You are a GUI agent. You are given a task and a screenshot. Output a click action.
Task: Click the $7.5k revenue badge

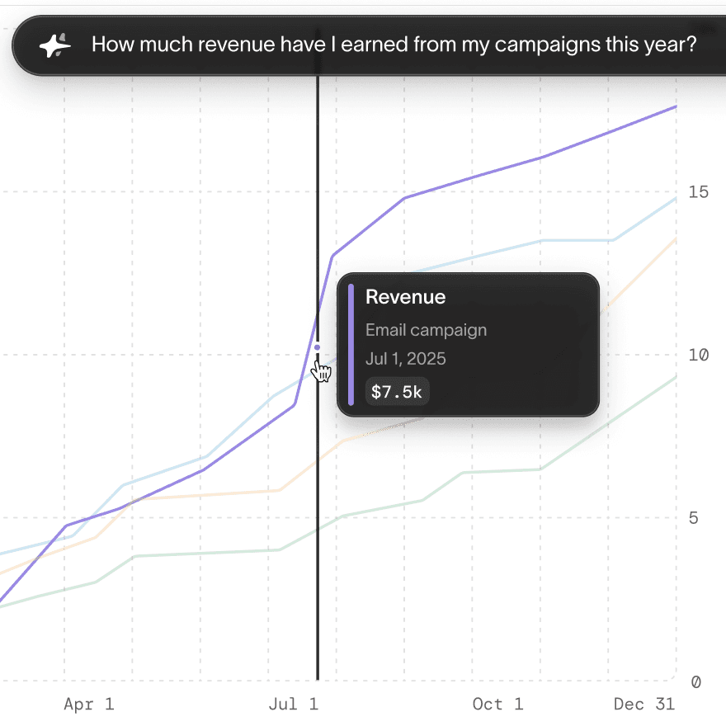click(397, 391)
